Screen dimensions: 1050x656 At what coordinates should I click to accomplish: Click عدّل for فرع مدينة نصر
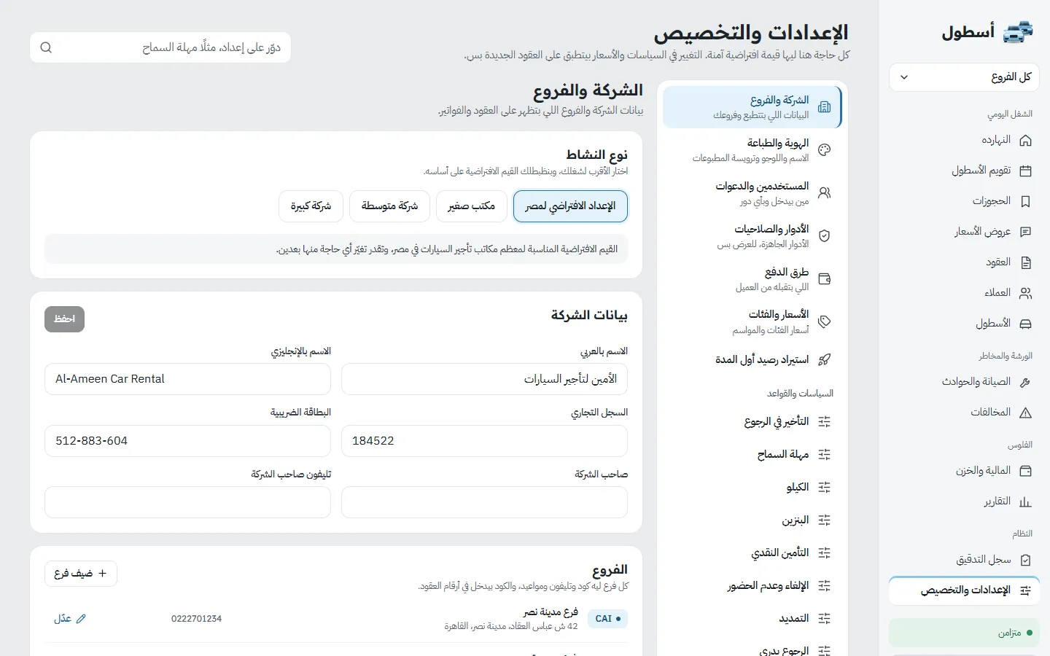[x=70, y=619]
